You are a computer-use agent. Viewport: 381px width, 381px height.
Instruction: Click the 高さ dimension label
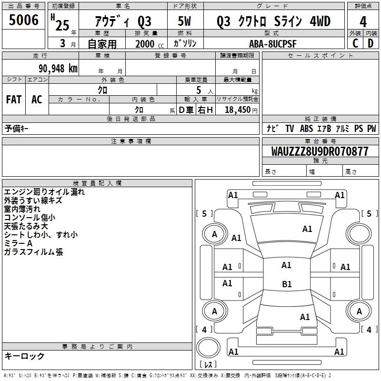(351, 172)
